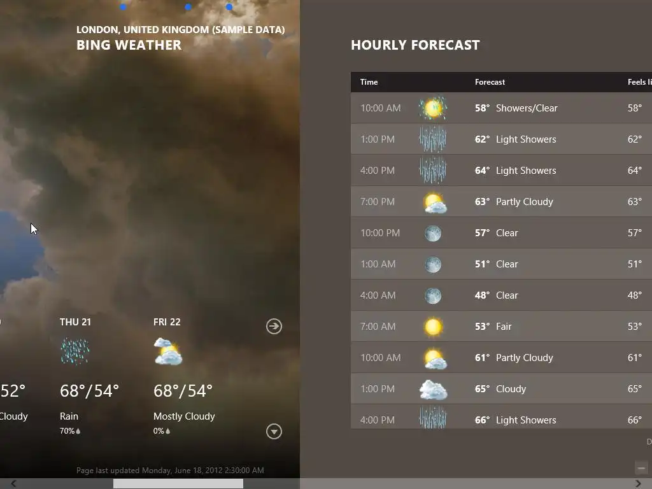Click the partly cloudy icon in the 61° row
The image size is (652, 489).
(x=434, y=359)
